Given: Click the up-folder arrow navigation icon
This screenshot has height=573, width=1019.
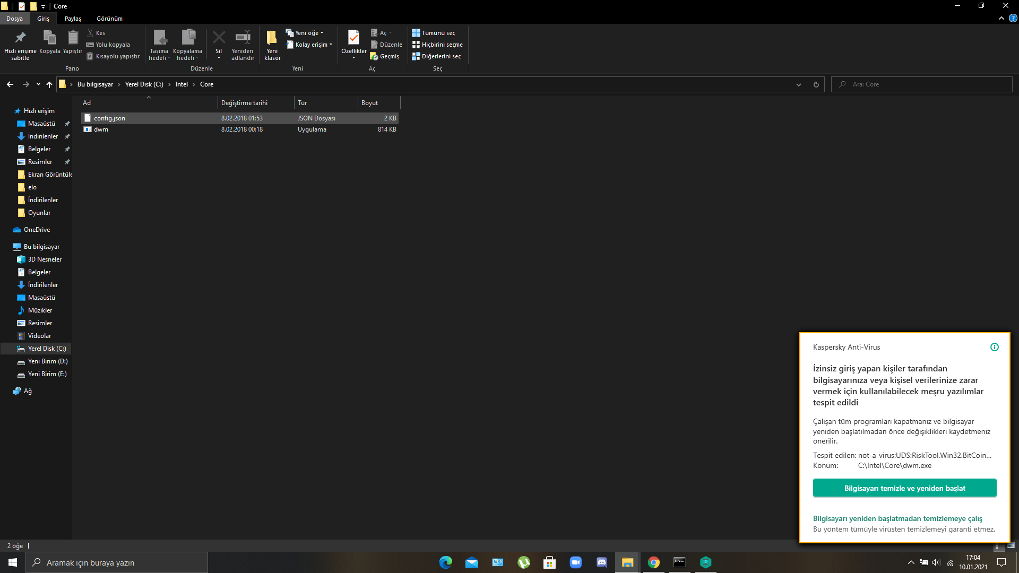Looking at the screenshot, I should pos(49,84).
